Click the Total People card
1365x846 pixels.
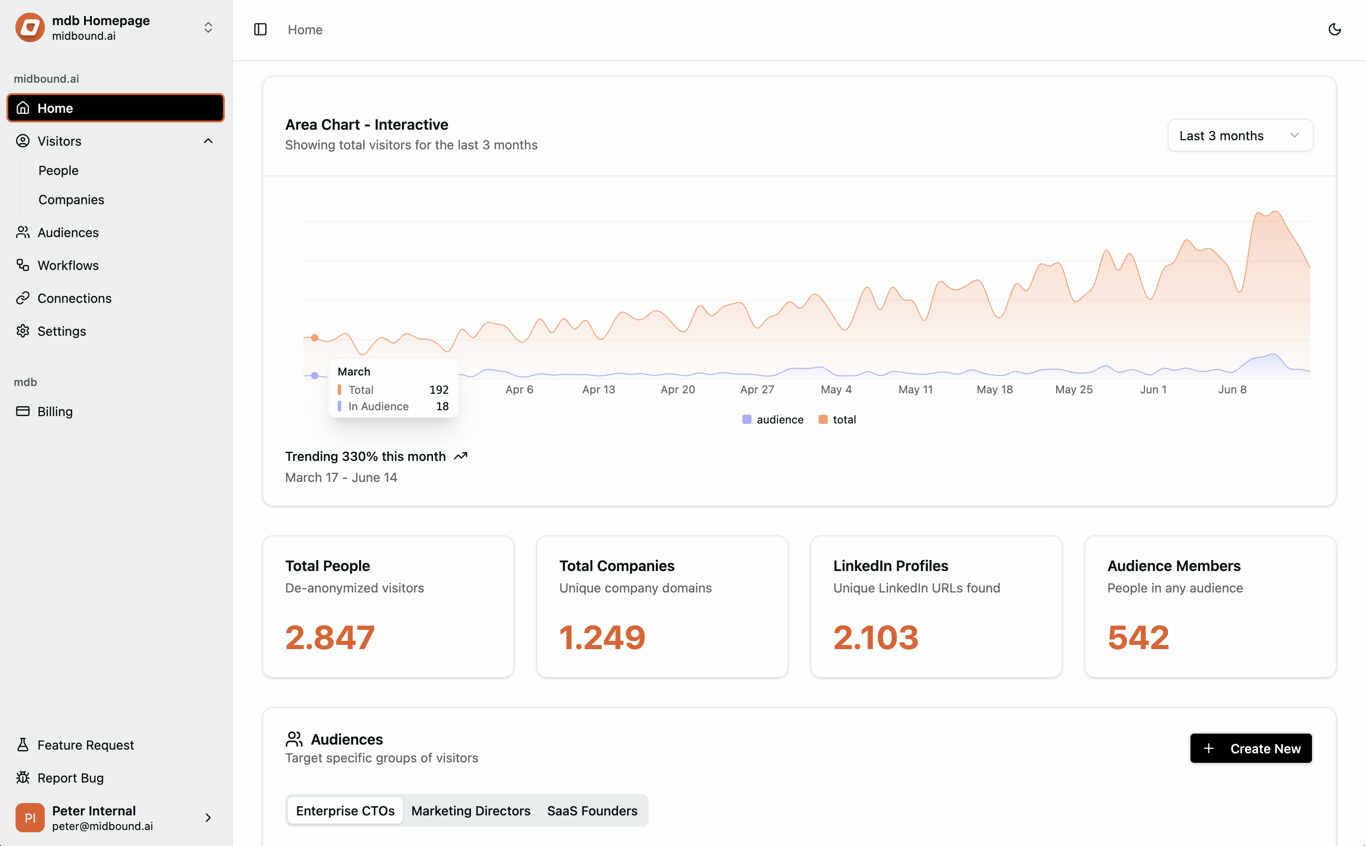(388, 607)
